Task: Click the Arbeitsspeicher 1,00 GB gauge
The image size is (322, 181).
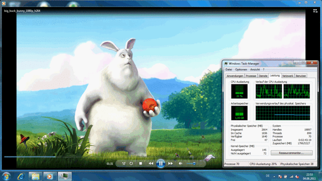Action: coord(239,113)
